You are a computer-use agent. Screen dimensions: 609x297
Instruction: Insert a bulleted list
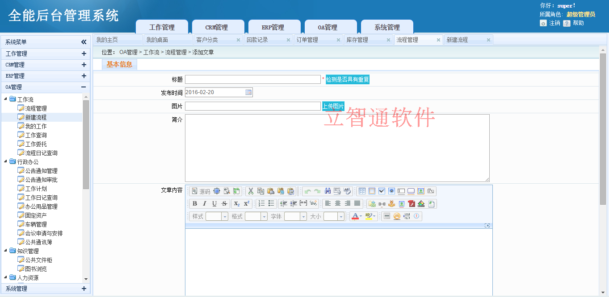271,204
